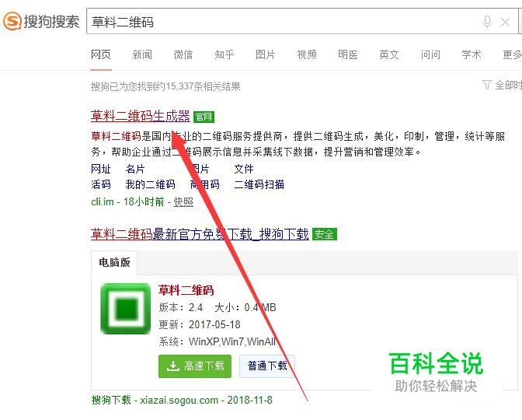Expand the 更多 tab menu

(512, 54)
